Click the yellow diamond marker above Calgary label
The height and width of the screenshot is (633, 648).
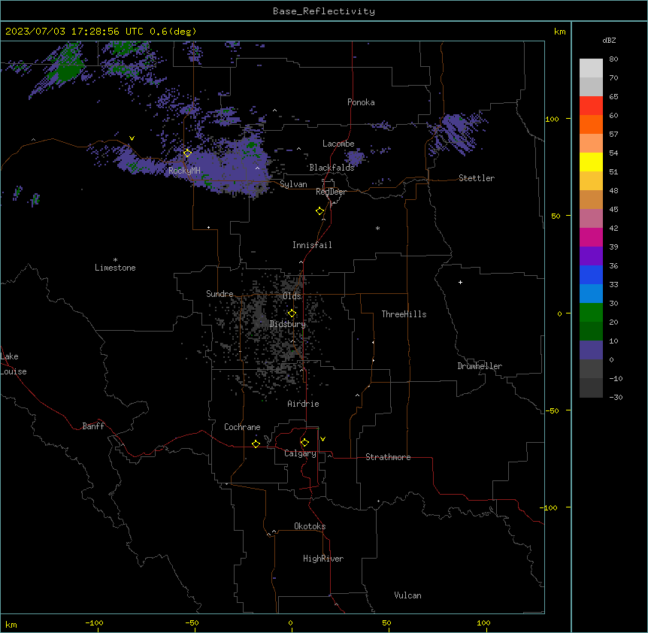point(304,443)
